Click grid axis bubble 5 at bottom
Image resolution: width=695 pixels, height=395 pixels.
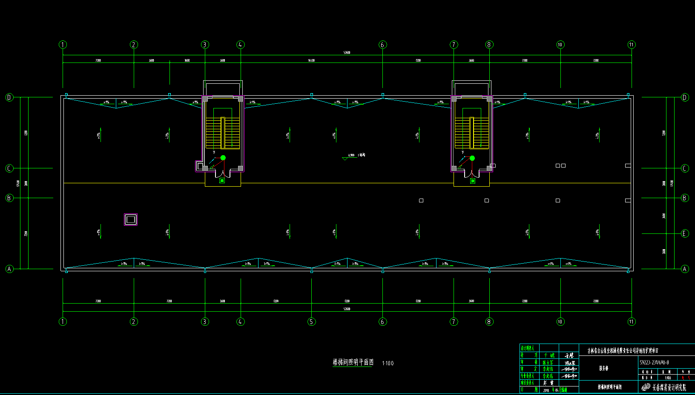click(311, 321)
